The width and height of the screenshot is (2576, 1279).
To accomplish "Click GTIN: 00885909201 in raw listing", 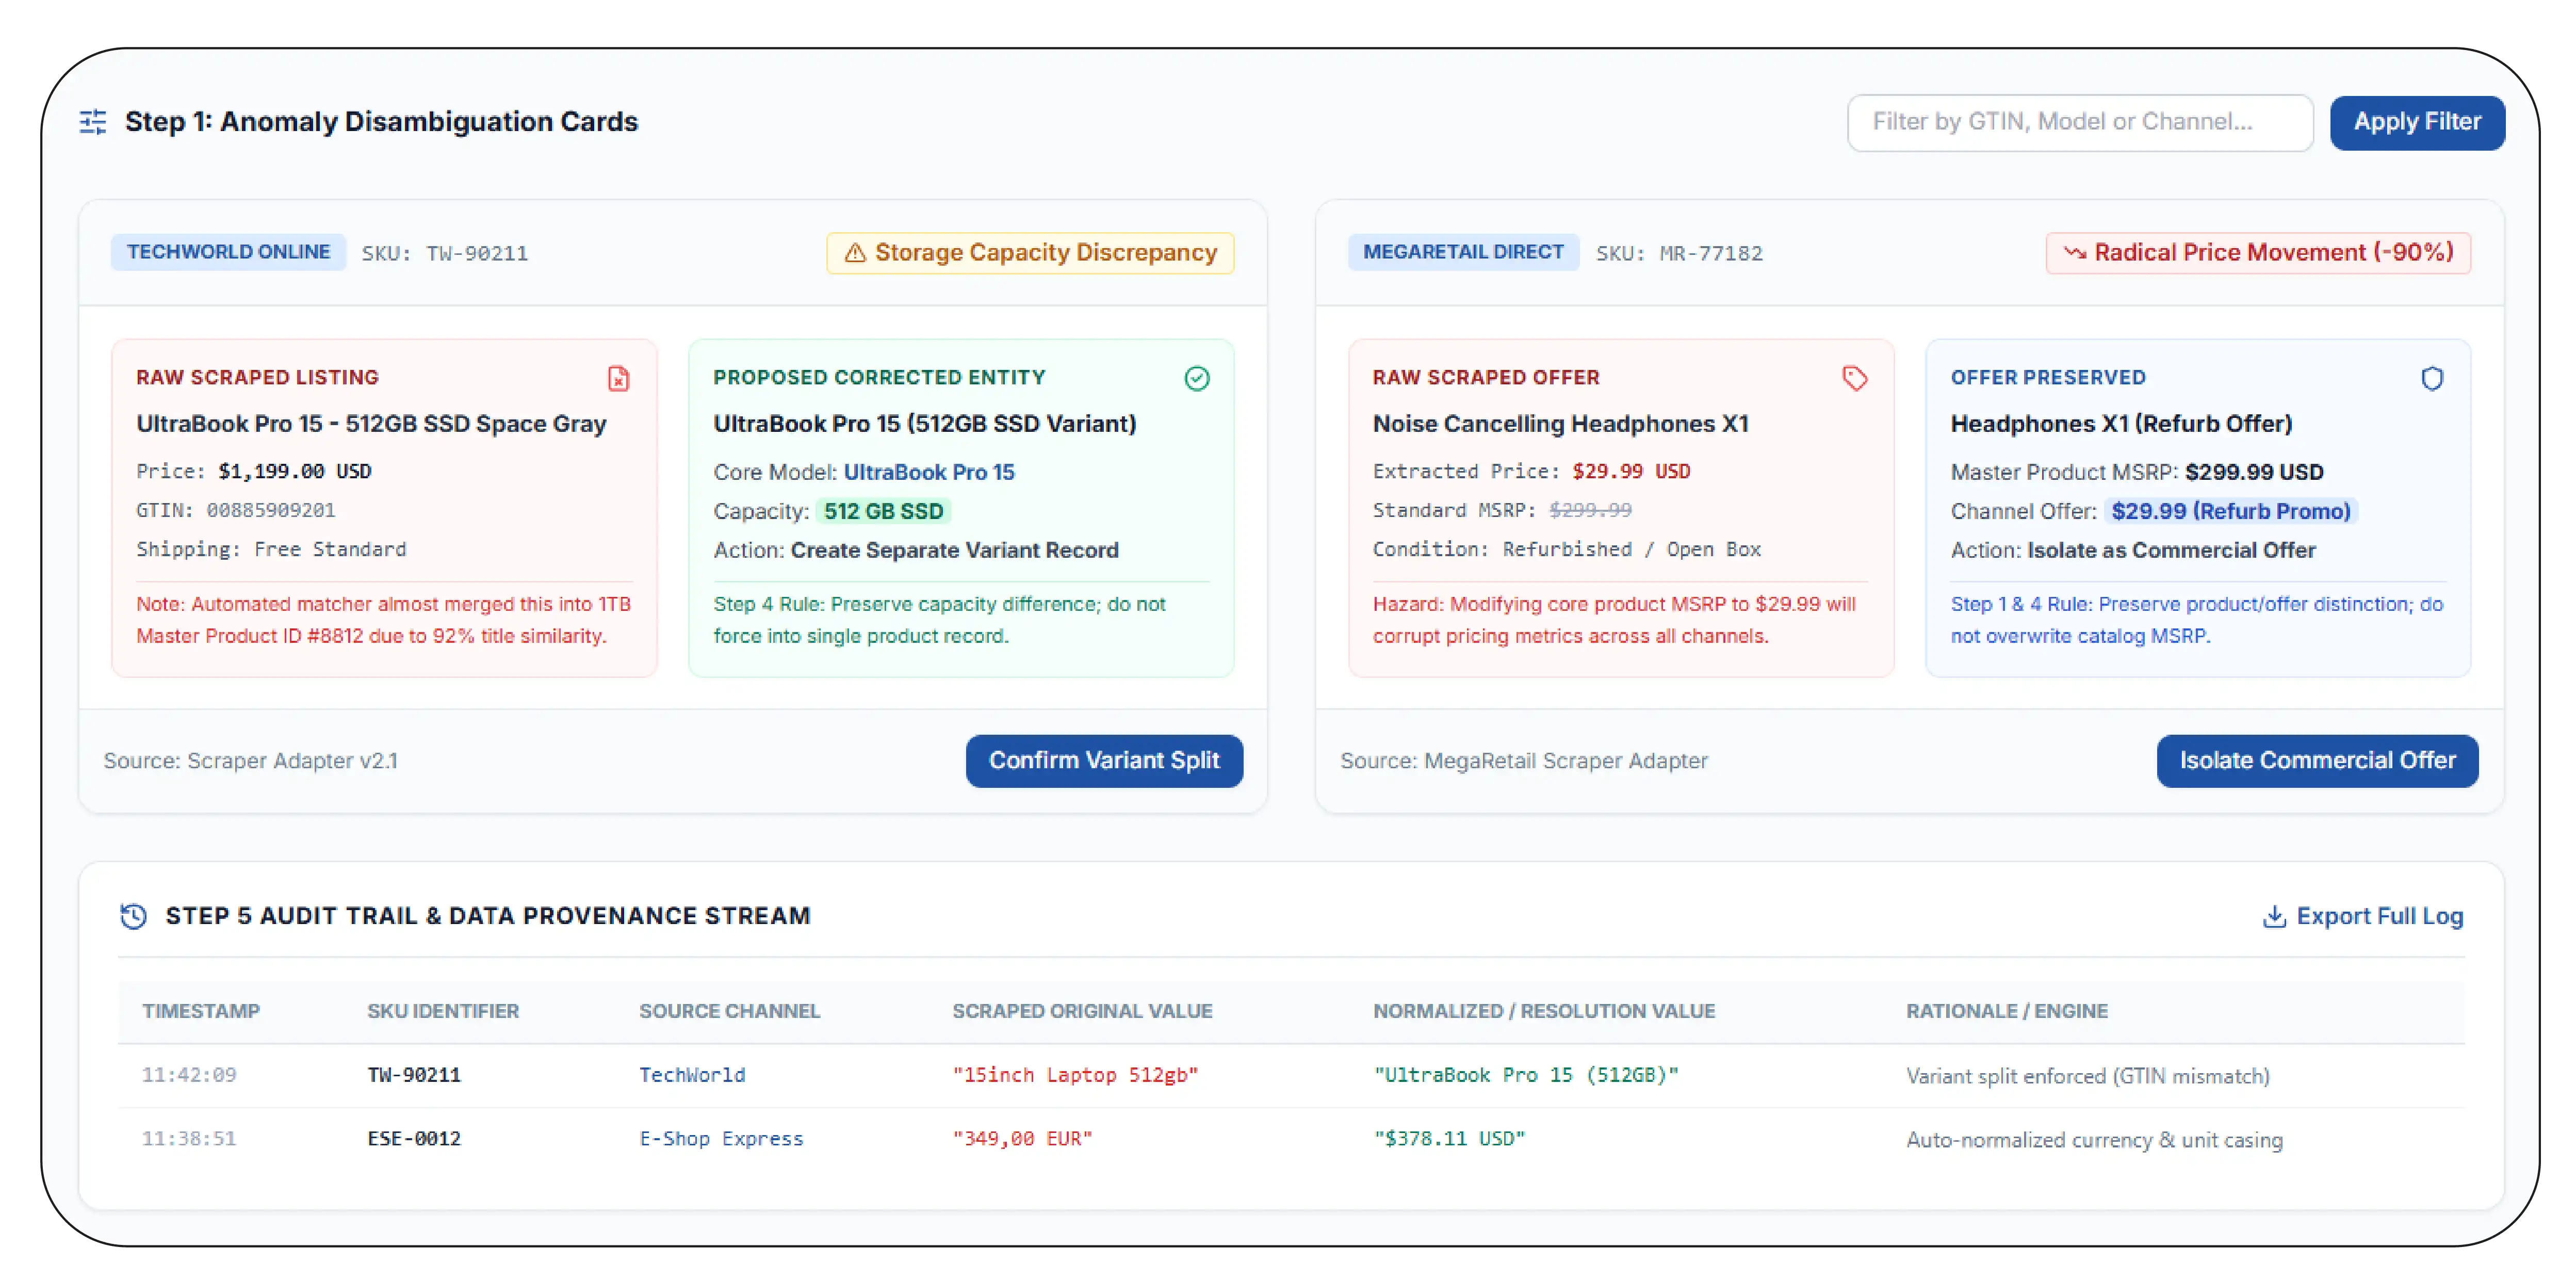I will (236, 511).
